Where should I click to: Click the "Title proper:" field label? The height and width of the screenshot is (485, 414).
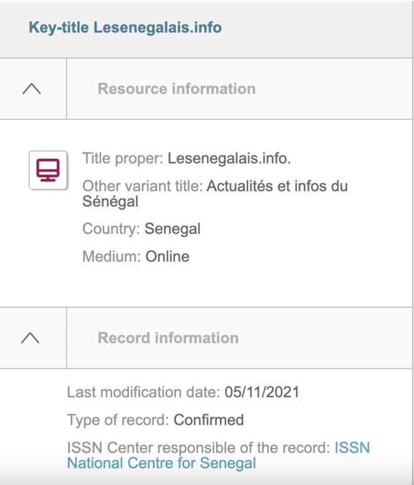(123, 159)
